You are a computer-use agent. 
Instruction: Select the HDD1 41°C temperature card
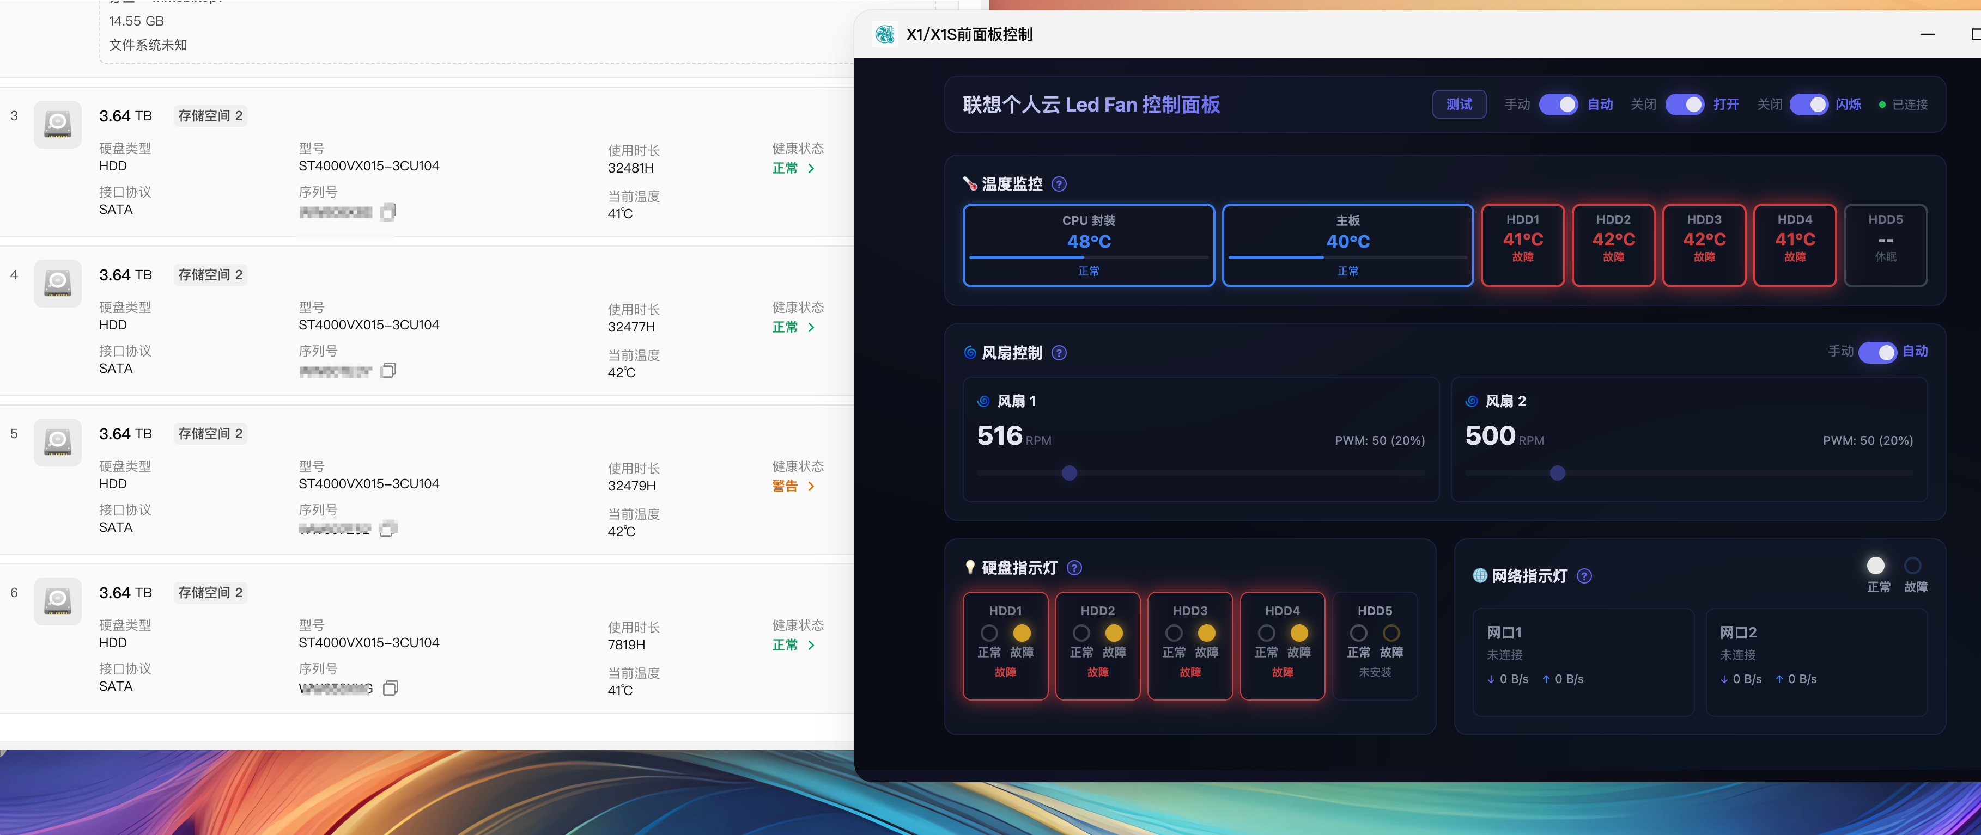click(1523, 246)
